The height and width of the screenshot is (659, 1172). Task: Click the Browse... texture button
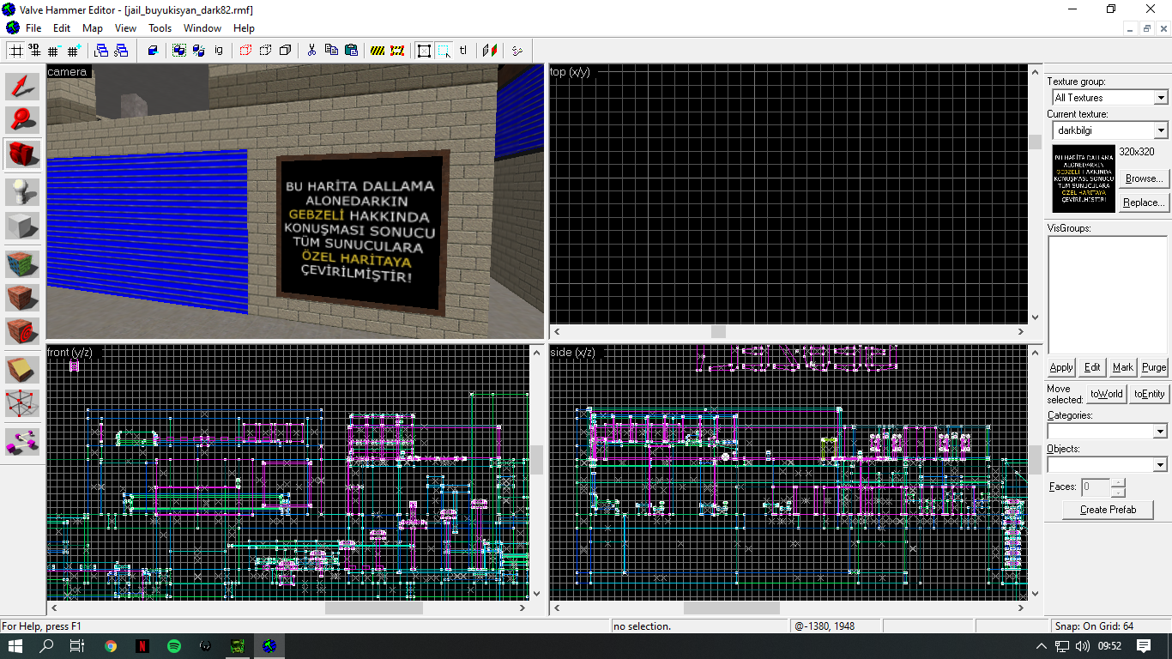[x=1144, y=178]
